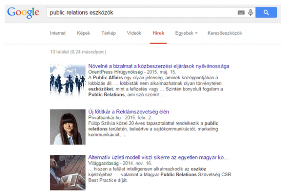Click 'Privátbankár.hu' source text
Image resolution: width=282 pixels, height=196 pixels.
(x=104, y=118)
